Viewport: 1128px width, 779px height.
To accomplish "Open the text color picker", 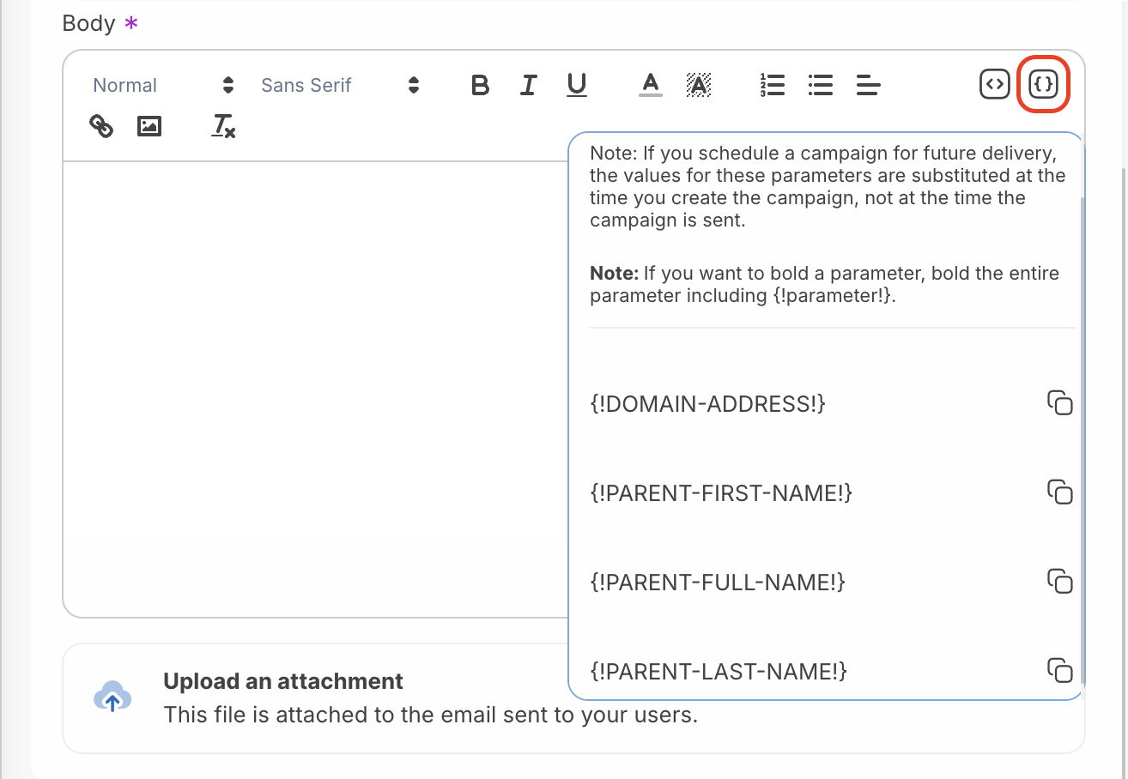I will coord(651,85).
